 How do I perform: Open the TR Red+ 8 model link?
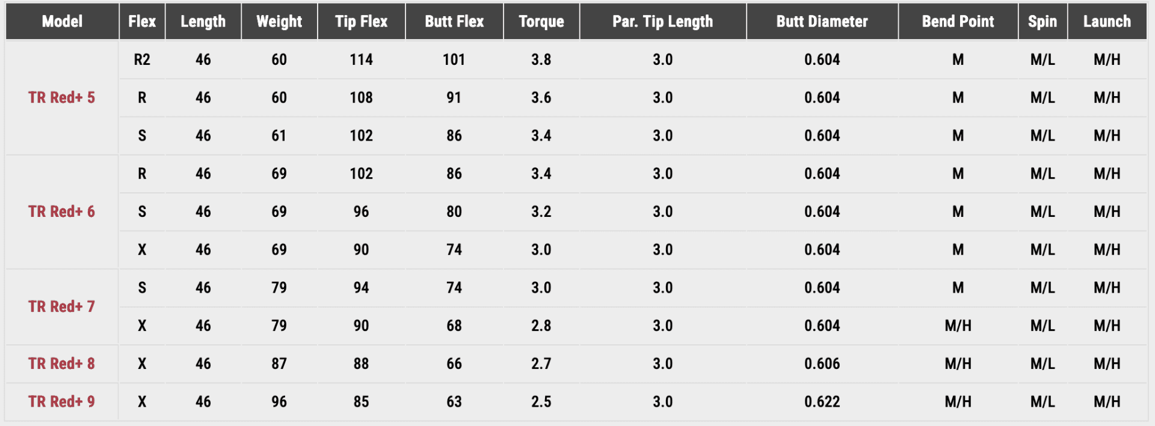pyautogui.click(x=61, y=364)
